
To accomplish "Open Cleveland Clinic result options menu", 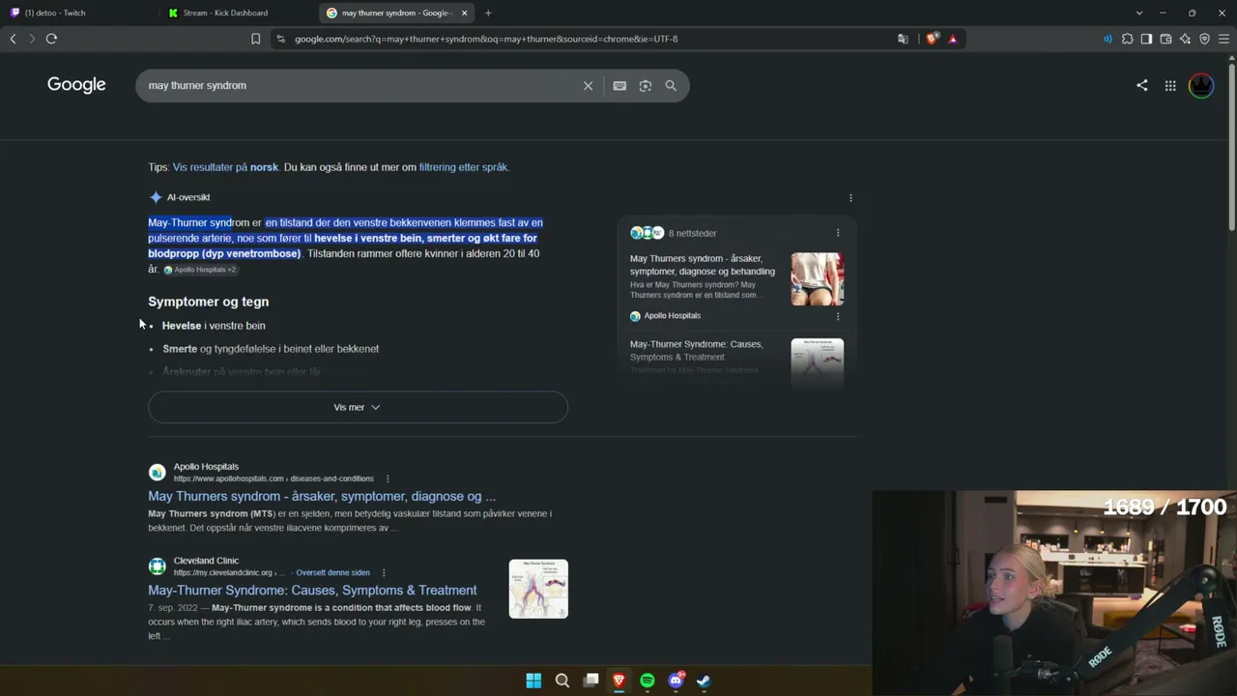I will 384,572.
